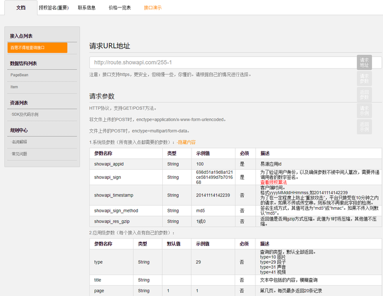Open the 接口演示 tab
Image resolution: width=383 pixels, height=296 pixels.
pos(153,7)
